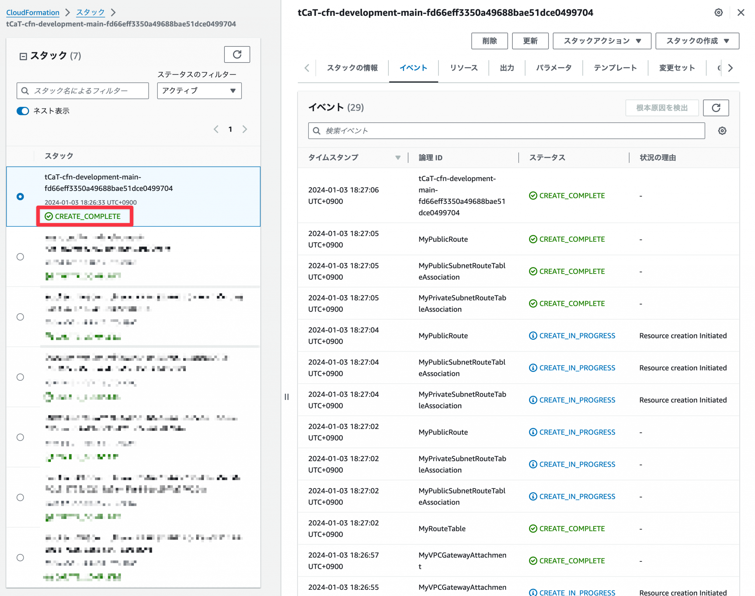The height and width of the screenshot is (596, 755).
Task: Go to next page of stacks
Action: (245, 129)
